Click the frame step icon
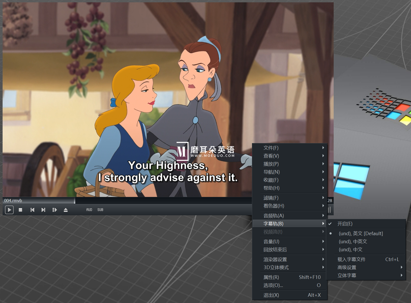This screenshot has height=303, width=411. (x=55, y=210)
